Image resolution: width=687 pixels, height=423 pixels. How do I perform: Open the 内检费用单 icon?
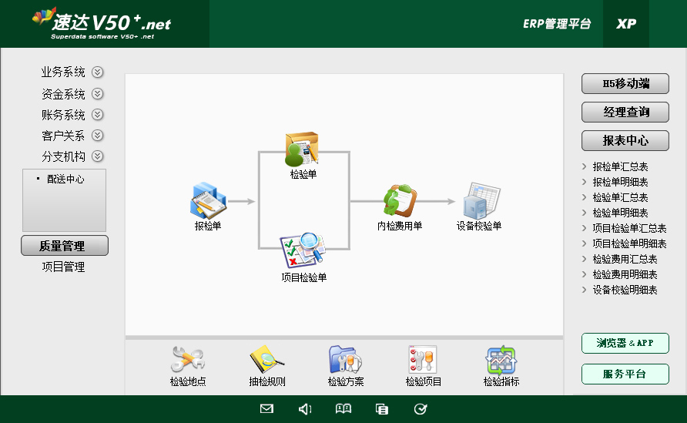(x=400, y=201)
